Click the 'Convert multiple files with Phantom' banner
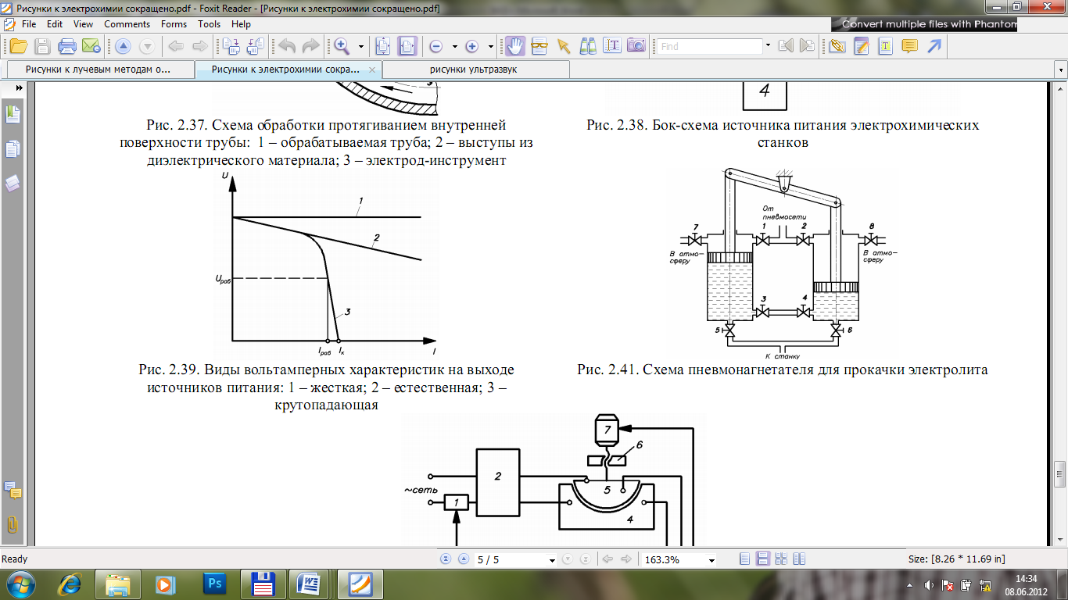This screenshot has width=1068, height=600. click(924, 24)
